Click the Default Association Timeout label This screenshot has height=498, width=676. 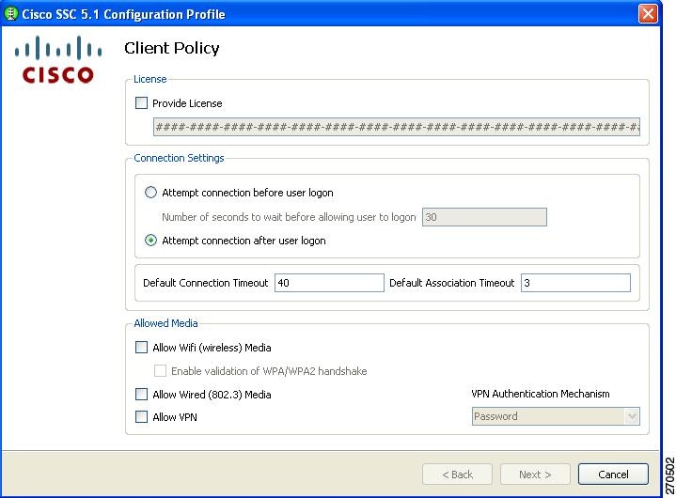point(452,283)
